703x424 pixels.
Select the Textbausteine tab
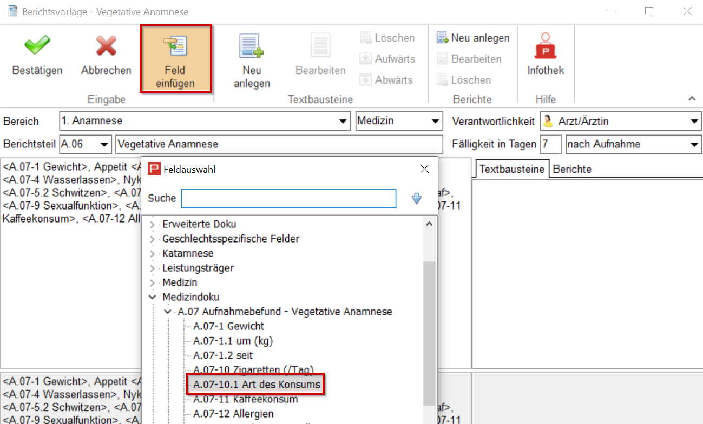coord(511,169)
